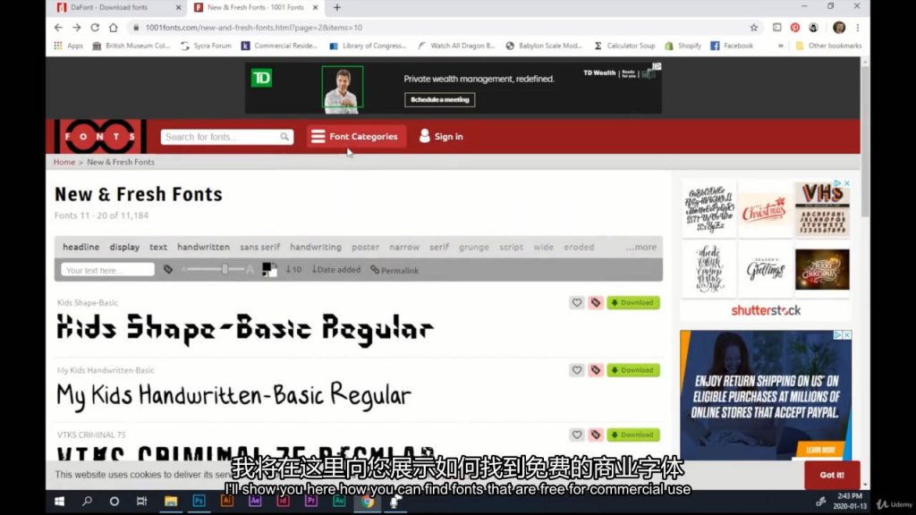Open the Date added sort dropdown
This screenshot has width=916, height=515.
click(336, 270)
